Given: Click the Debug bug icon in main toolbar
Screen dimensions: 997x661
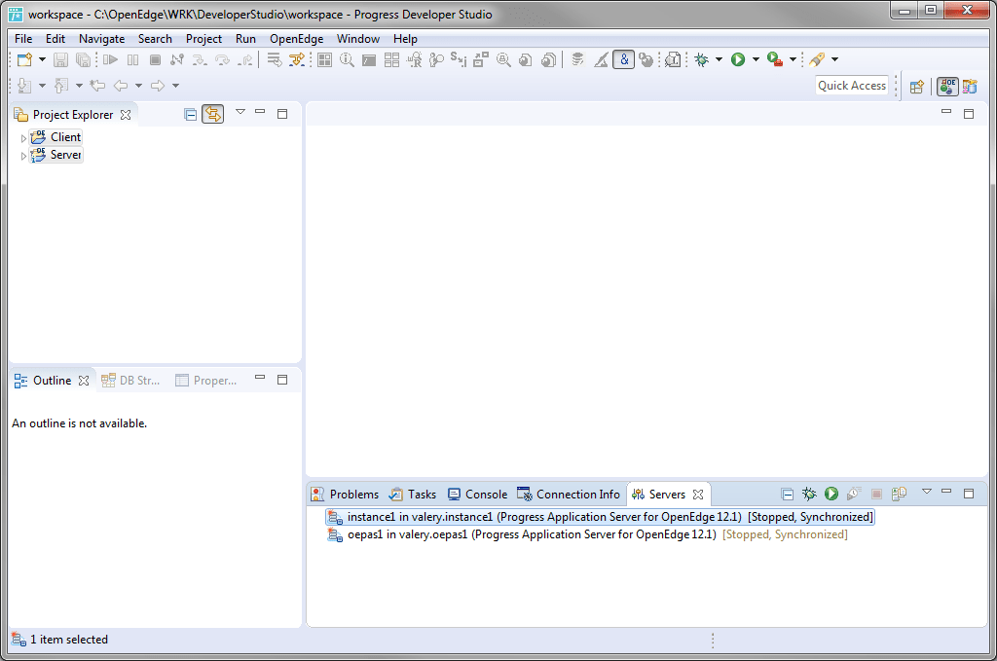Looking at the screenshot, I should coord(701,59).
